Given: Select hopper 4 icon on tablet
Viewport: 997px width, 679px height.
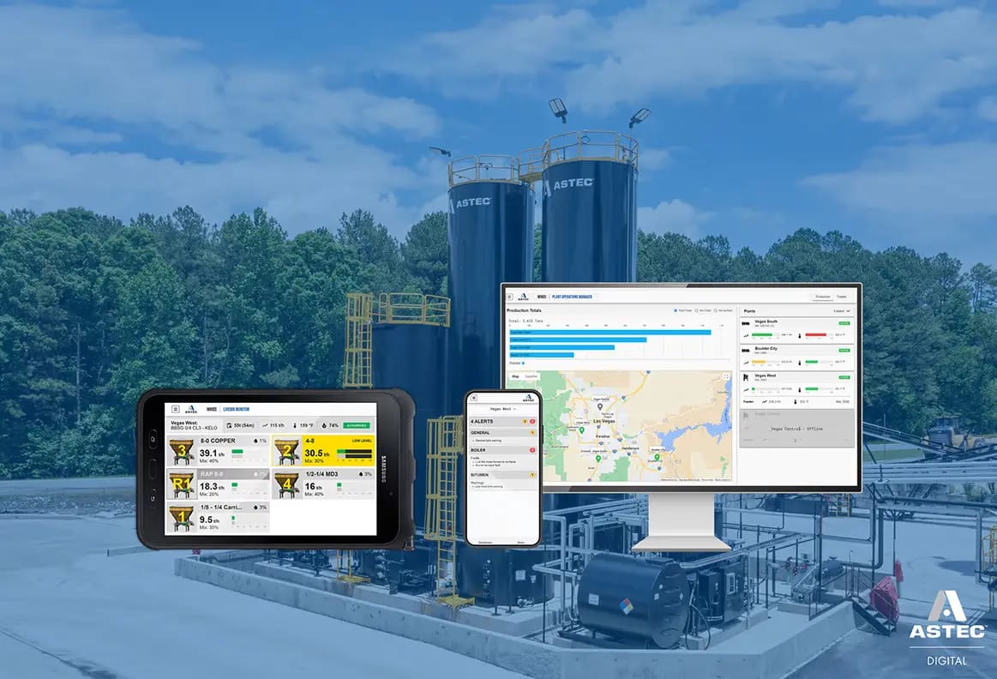Looking at the screenshot, I should [287, 484].
